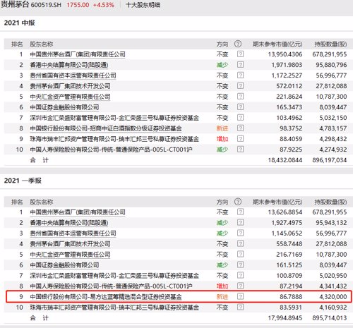Open question icon for 中报 中央汇金 row
Viewport: 353px width, 328px height.
tap(240, 97)
